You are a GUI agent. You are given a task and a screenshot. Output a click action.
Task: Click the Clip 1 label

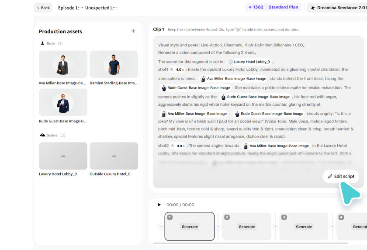159,29
